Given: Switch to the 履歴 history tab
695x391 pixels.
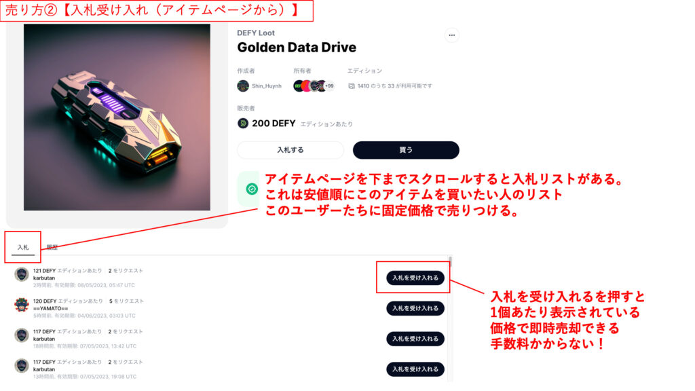Looking at the screenshot, I should pos(52,247).
